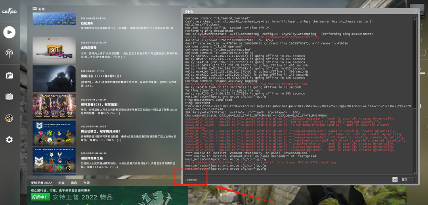
Task: Switch to the 安特卫普 2022 tab
Action: (x=42, y=183)
